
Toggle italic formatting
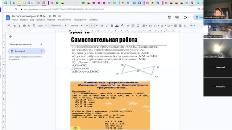(107, 26)
